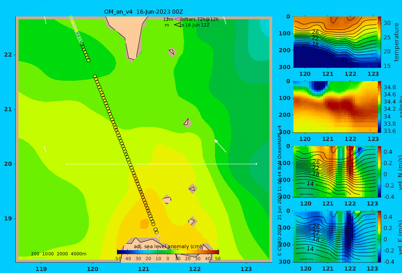
Task: Click the small white arrow near 119E 20.3N
Action: 45,149
